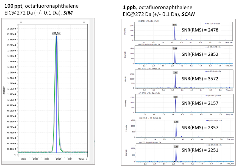Pick the 3.85 peak label beside SNR 2357

(x=176, y=122)
